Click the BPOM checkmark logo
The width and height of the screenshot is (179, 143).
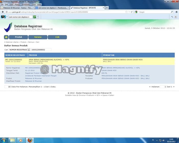click(8, 27)
